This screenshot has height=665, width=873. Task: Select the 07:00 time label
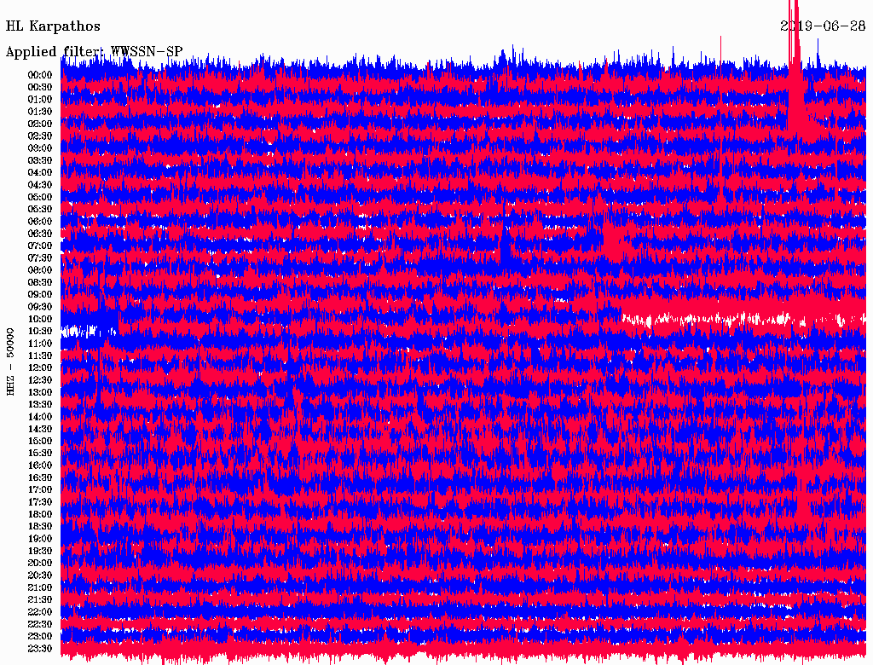point(40,246)
